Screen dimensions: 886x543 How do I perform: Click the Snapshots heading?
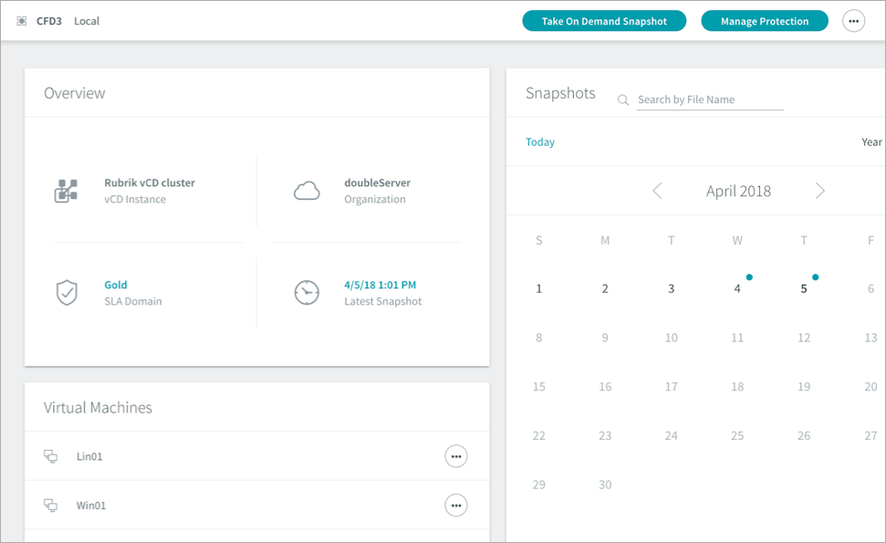[x=560, y=93]
